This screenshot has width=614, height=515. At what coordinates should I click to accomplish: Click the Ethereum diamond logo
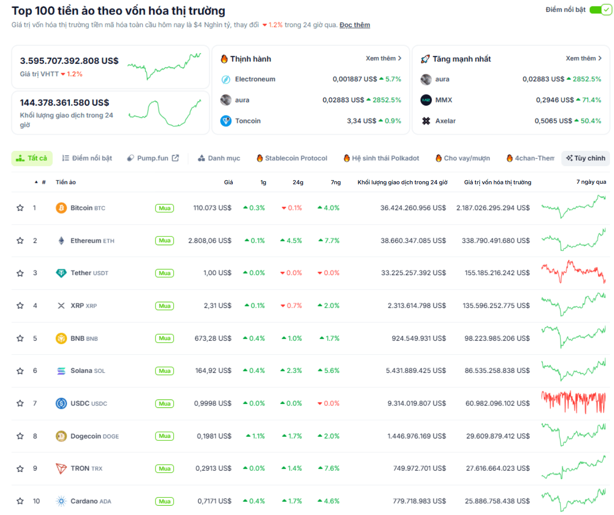point(61,240)
